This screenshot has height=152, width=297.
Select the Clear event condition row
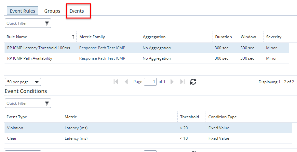point(12,138)
